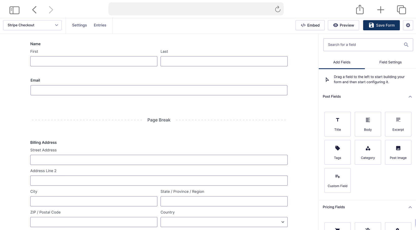
Task: Click the browser share icon
Action: 360,10
